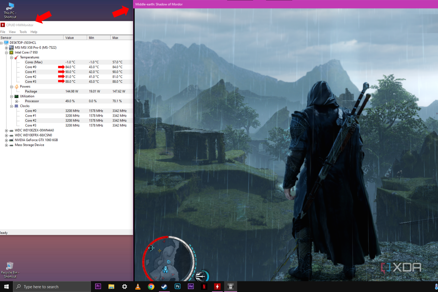Click the Clocks waveform icon
The height and width of the screenshot is (292, 438).
(x=16, y=106)
